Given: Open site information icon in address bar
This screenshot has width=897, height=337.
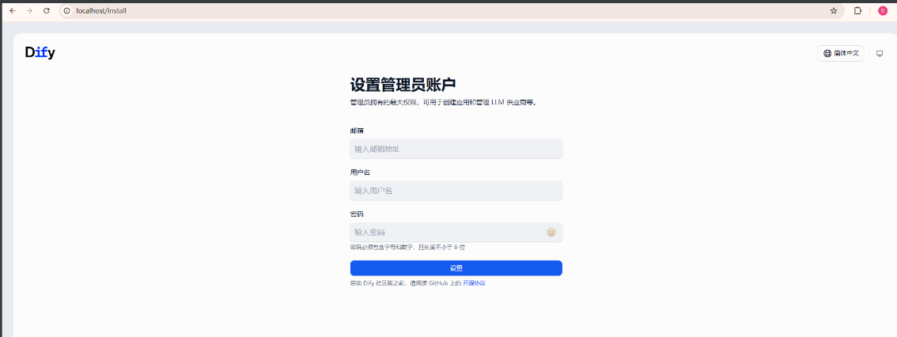Looking at the screenshot, I should click(x=67, y=11).
